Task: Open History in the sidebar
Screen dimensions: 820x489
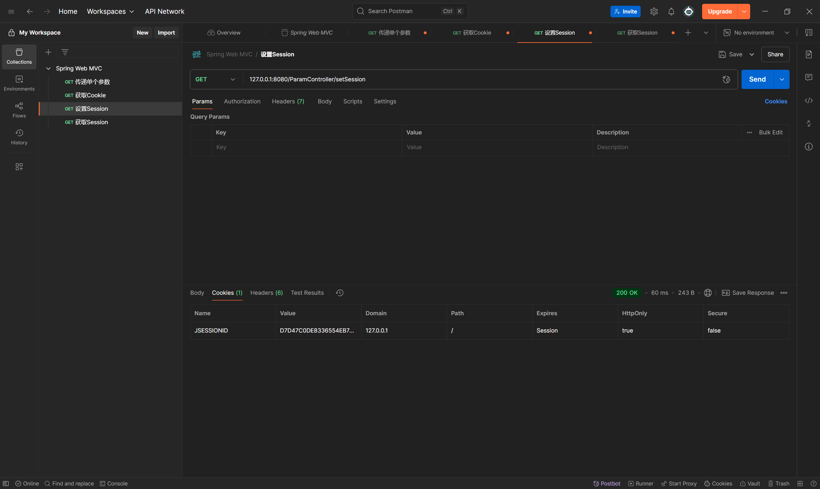Action: click(19, 137)
